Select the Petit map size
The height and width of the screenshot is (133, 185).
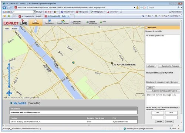pos(7,29)
